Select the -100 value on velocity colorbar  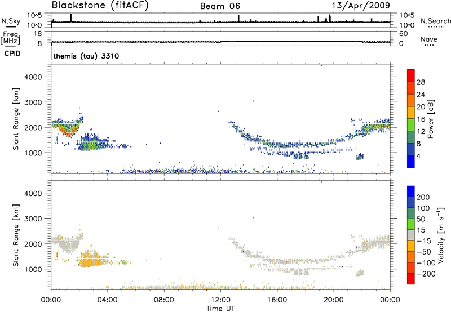coord(426,263)
